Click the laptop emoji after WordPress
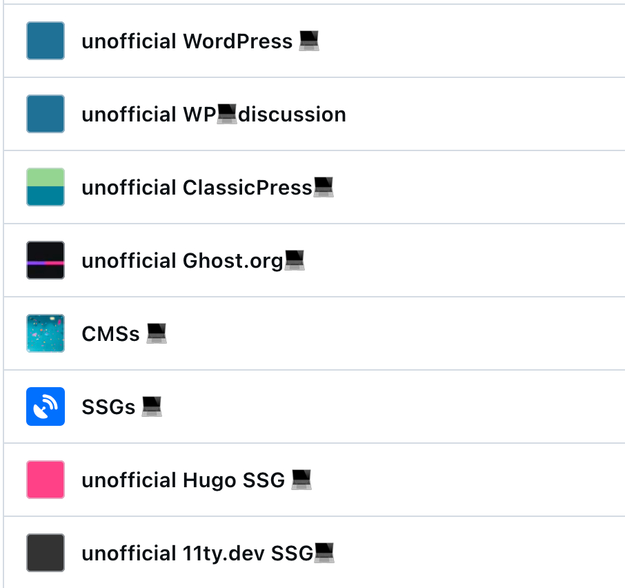 coord(309,41)
